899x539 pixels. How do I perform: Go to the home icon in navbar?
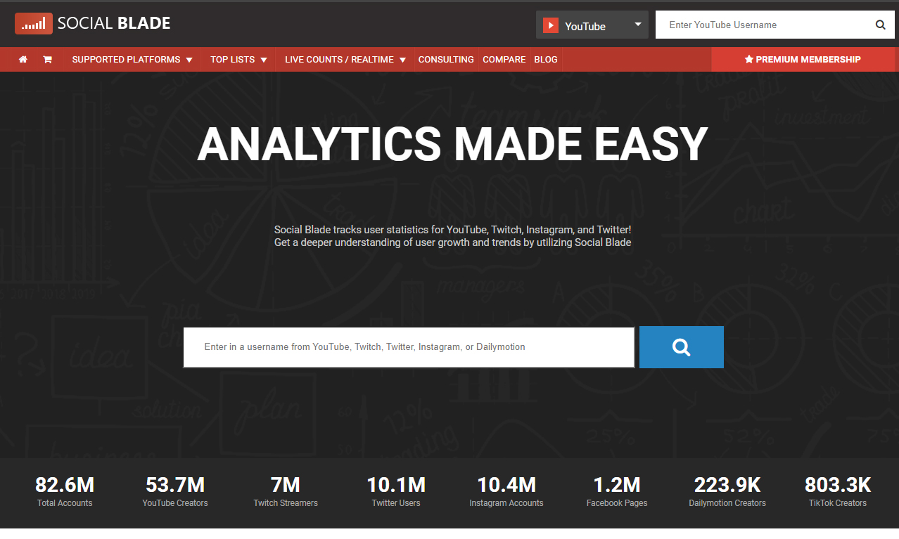[x=23, y=60]
